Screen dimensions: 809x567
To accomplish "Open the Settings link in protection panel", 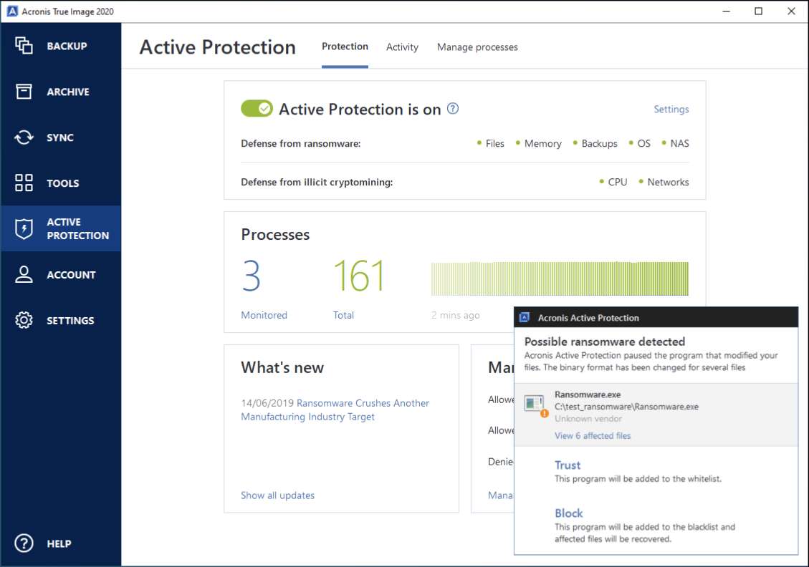I will (671, 110).
